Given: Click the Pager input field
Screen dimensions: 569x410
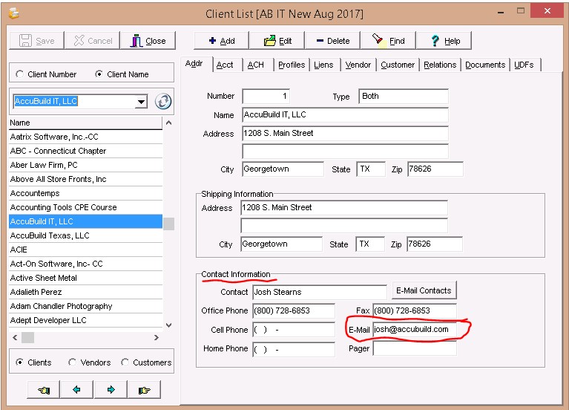Looking at the screenshot, I should click(x=415, y=348).
